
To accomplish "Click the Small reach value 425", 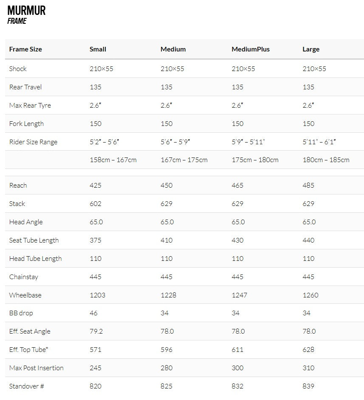I will coord(96,185).
